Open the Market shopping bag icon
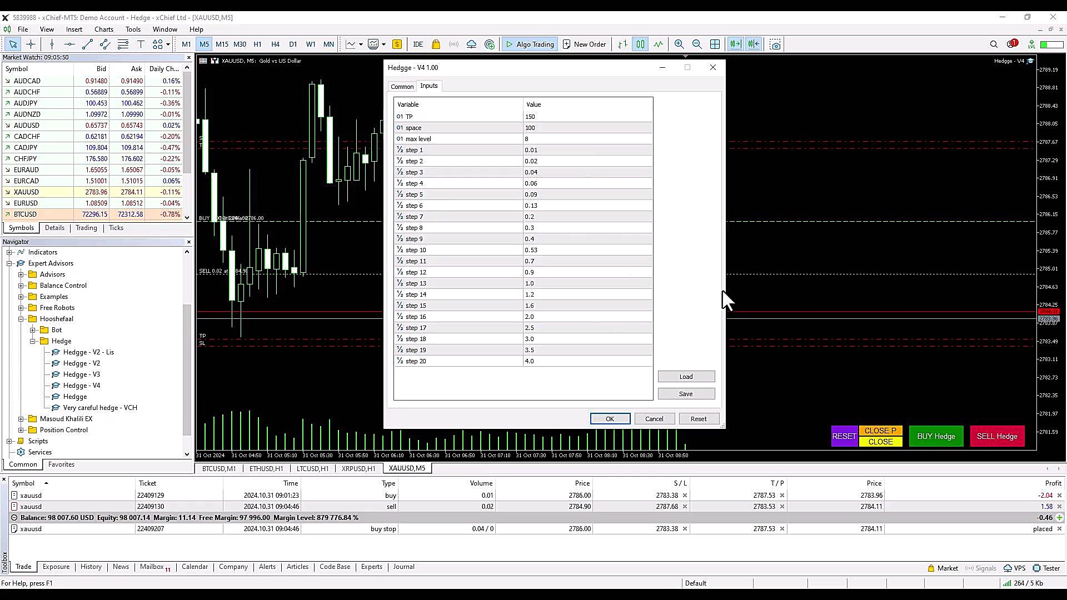1067x600 pixels. [x=436, y=44]
